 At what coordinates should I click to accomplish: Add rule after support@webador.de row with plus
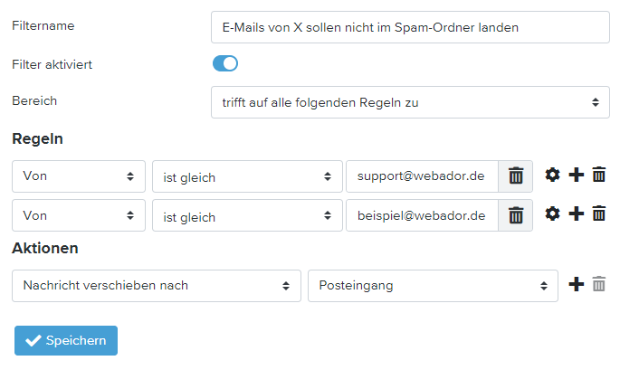point(576,176)
